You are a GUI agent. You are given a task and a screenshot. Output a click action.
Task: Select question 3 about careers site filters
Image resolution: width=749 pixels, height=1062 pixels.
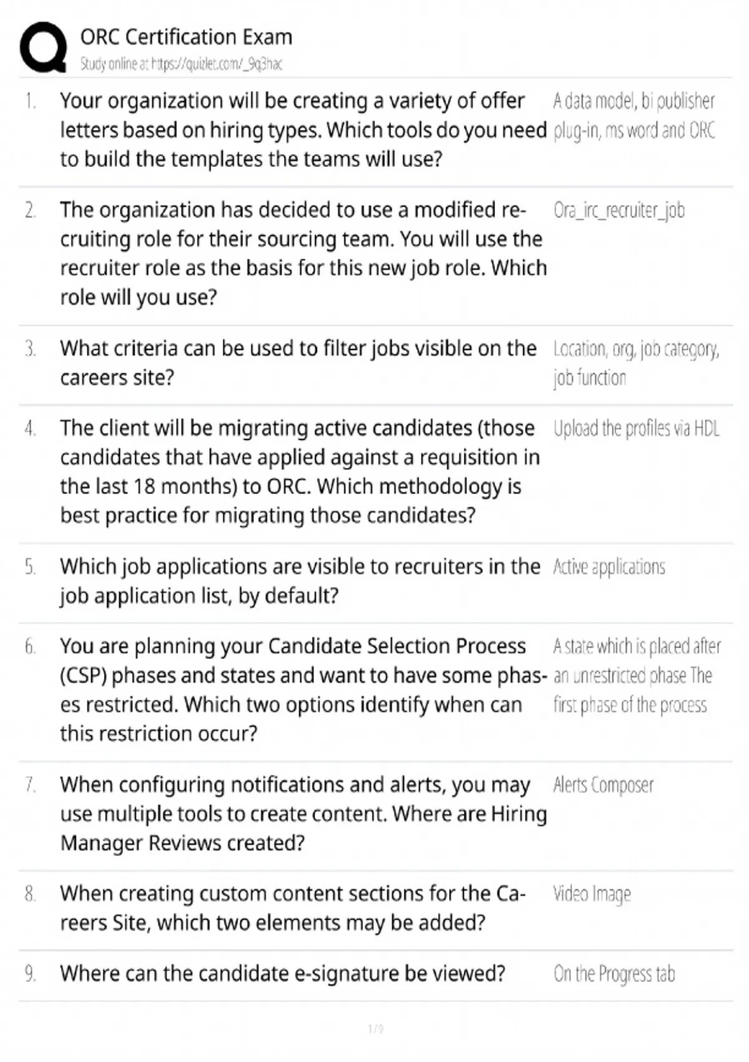click(x=298, y=363)
